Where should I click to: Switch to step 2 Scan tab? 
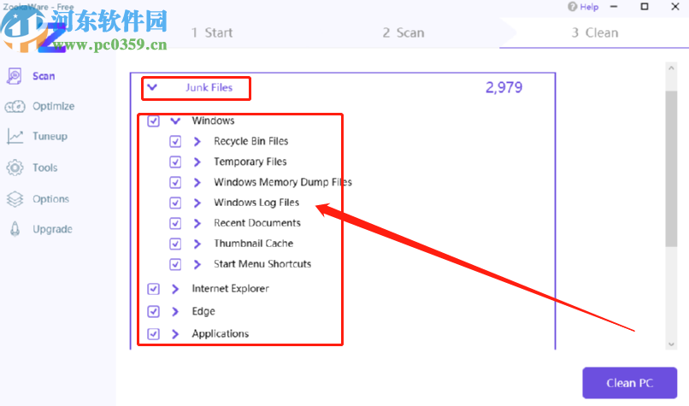coord(403,33)
